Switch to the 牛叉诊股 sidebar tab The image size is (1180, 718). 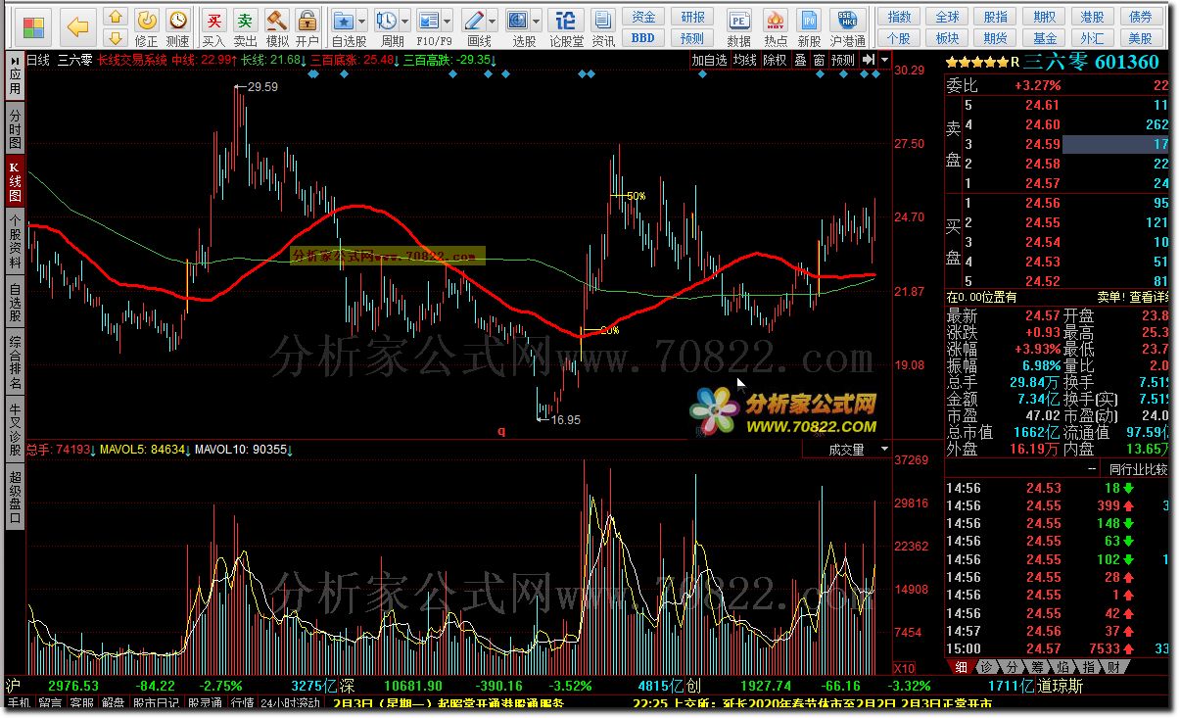[x=15, y=430]
